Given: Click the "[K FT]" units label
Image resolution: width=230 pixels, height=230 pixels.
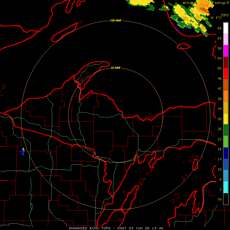Looking at the screenshot, I should coord(216,18).
